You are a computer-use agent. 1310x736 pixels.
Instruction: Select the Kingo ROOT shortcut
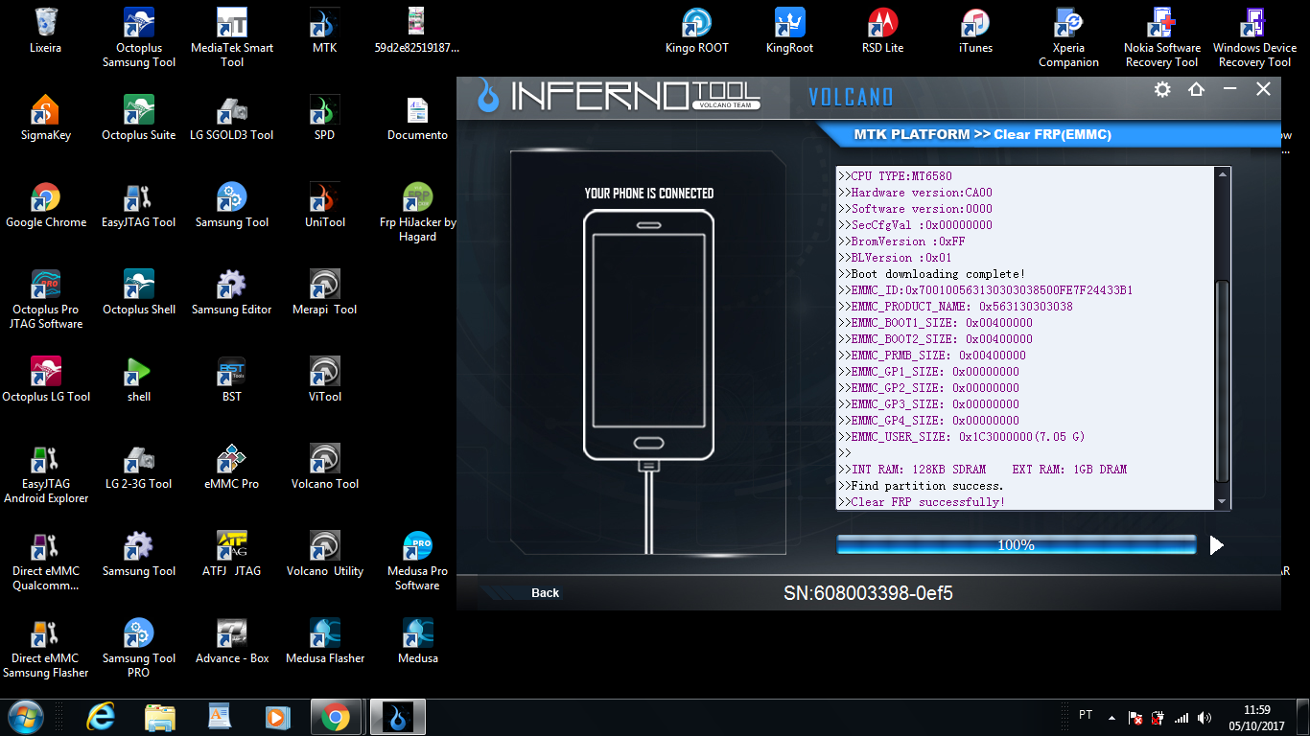697,31
